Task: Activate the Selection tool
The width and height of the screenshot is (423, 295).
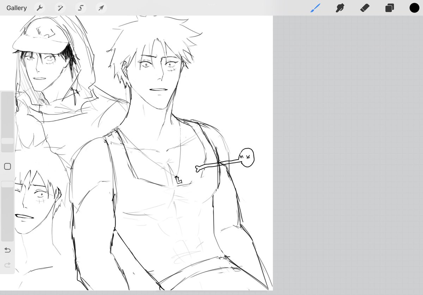Action: (81, 8)
